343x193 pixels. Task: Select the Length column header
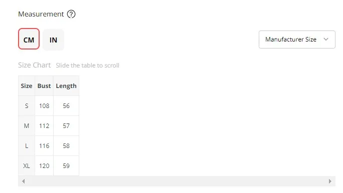[66, 85]
